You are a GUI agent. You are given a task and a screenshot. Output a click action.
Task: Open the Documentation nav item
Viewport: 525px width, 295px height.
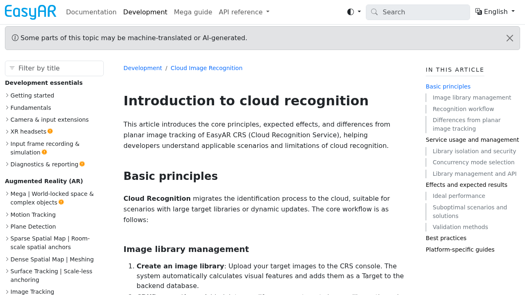click(x=91, y=12)
